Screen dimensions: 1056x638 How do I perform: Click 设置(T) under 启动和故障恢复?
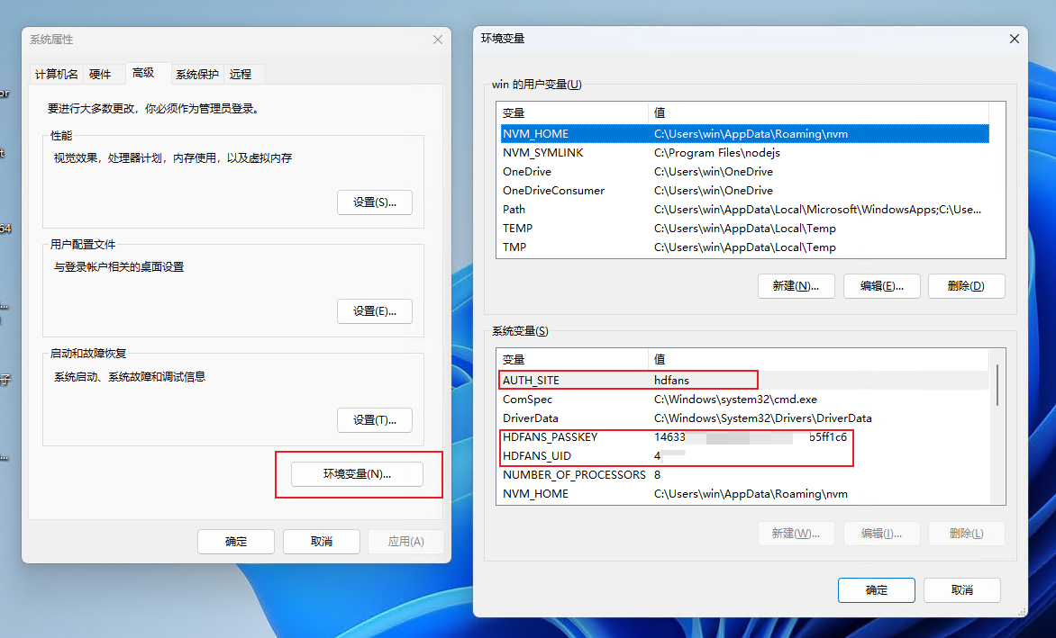pyautogui.click(x=375, y=420)
